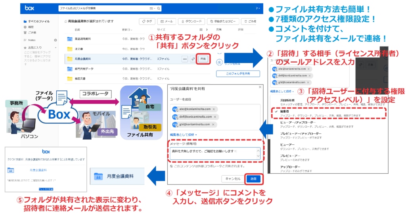Open Notes in the sidebar
The height and width of the screenshot is (213, 406).
tap(29, 40)
